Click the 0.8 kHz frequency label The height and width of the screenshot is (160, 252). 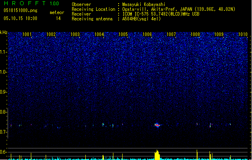[4, 112]
